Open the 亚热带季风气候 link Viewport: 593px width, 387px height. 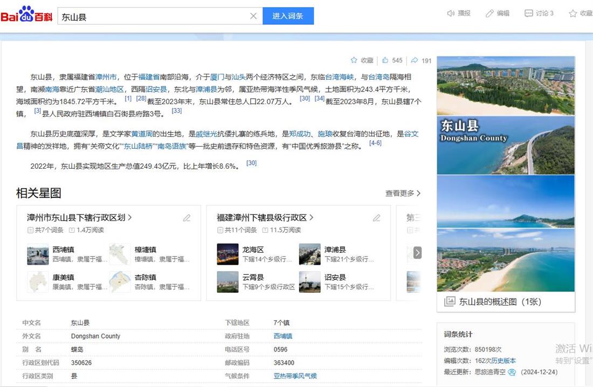click(295, 376)
